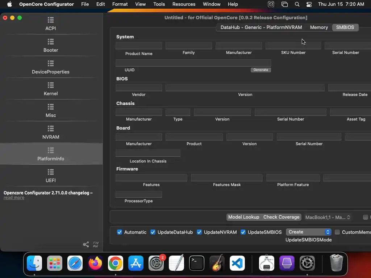Open the UEFI sidebar section

point(51,176)
